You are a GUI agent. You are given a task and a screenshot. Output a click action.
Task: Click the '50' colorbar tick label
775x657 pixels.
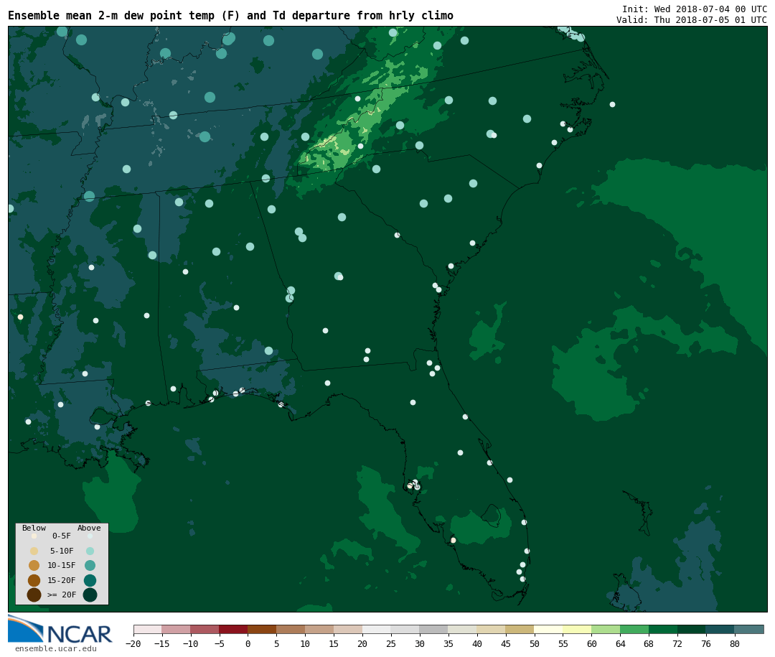pos(535,643)
